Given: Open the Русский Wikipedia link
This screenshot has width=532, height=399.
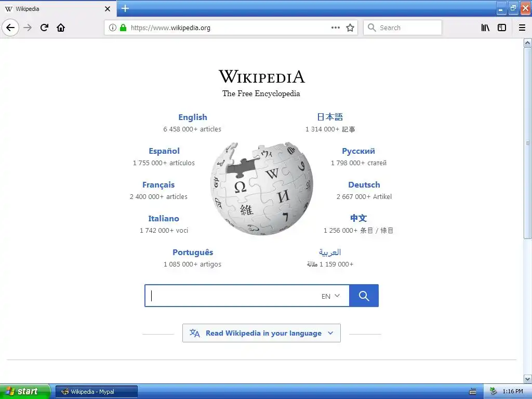Looking at the screenshot, I should 358,151.
